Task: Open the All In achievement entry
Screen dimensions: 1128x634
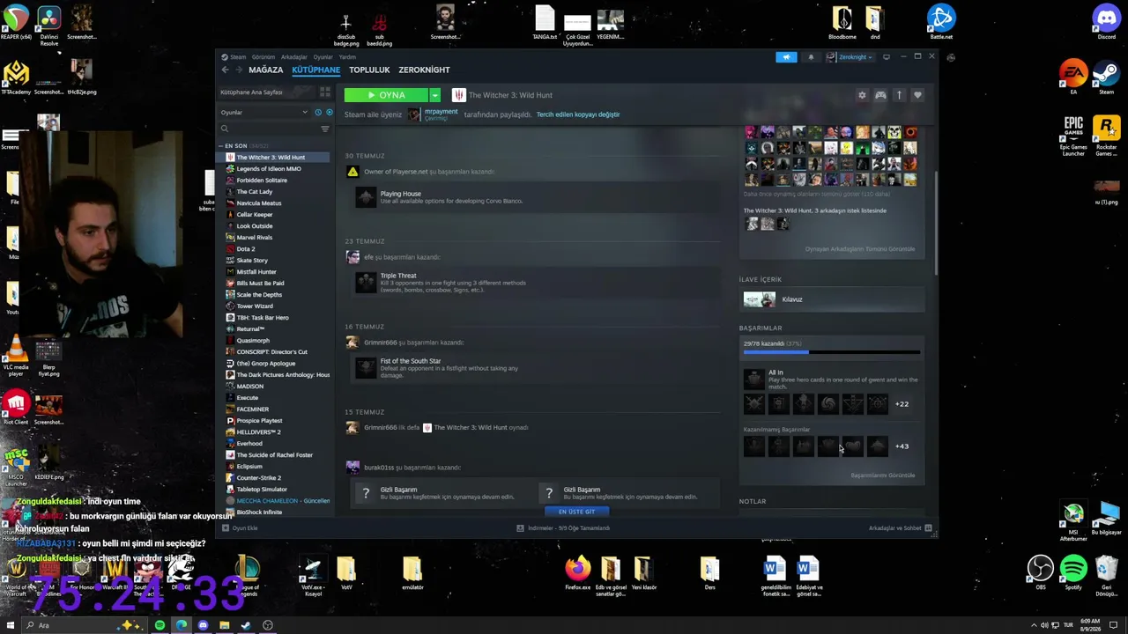Action: click(831, 380)
